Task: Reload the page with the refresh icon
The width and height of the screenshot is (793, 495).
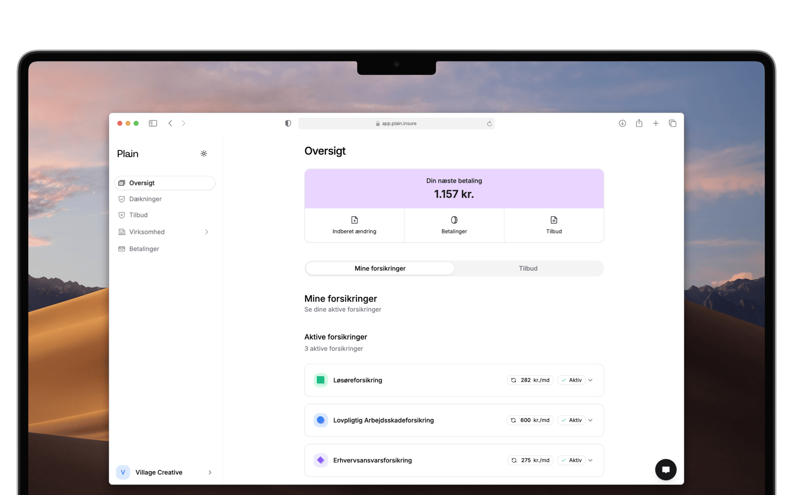Action: point(489,123)
